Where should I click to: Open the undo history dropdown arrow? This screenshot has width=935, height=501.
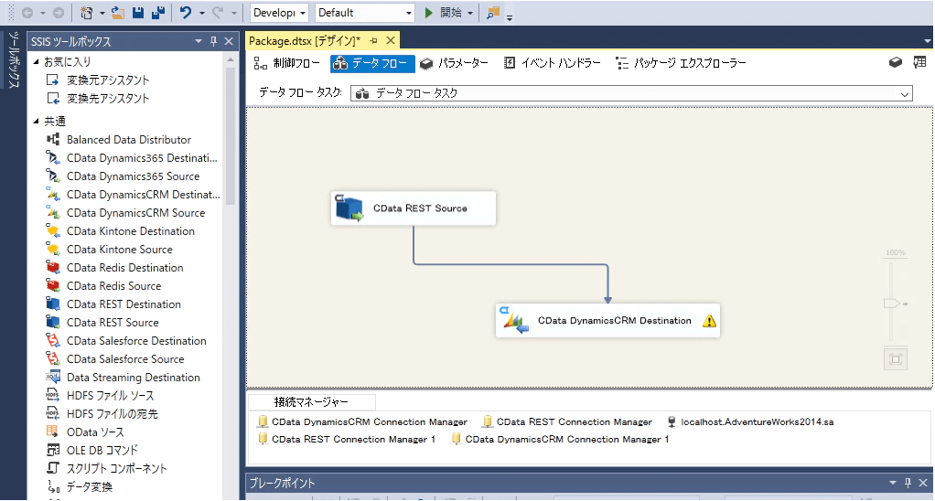201,13
